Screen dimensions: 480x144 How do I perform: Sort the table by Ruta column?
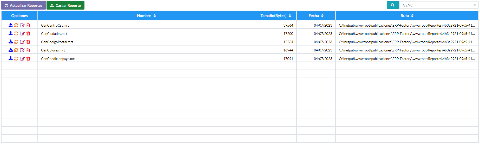(x=407, y=16)
